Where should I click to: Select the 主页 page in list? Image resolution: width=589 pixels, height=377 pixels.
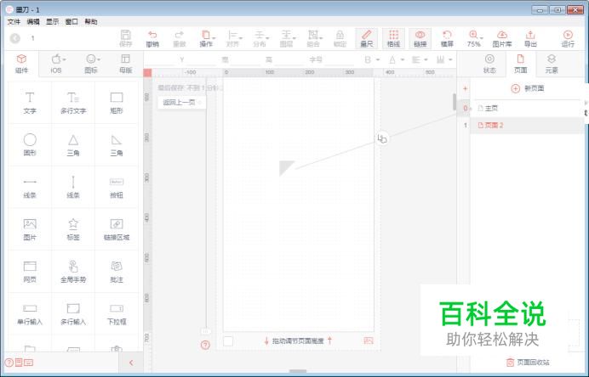tap(525, 109)
